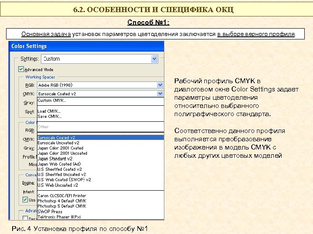The width and height of the screenshot is (313, 234).
Task: Click the Color Settings title bar
Action: tap(87, 46)
